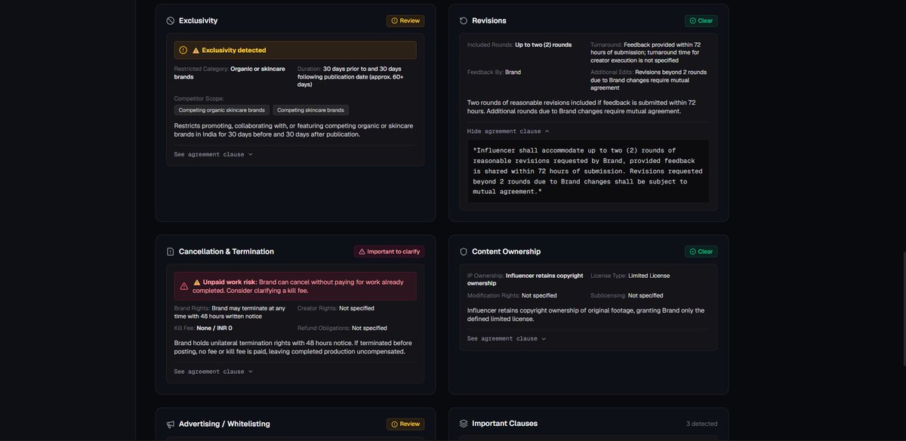Image resolution: width=906 pixels, height=441 pixels.
Task: Click the Cancellation & Termination document icon
Action: click(x=171, y=251)
